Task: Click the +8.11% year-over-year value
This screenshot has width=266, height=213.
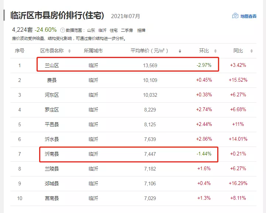Action: (x=238, y=198)
